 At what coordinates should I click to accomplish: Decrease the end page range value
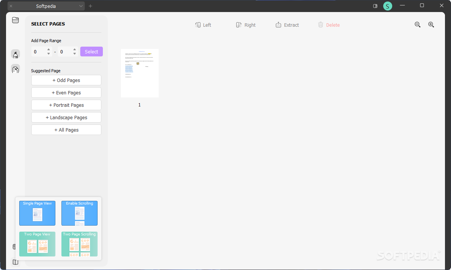point(75,54)
